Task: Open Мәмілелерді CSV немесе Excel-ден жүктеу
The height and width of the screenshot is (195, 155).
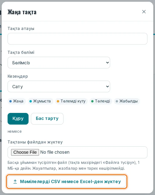Action: (x=67, y=182)
